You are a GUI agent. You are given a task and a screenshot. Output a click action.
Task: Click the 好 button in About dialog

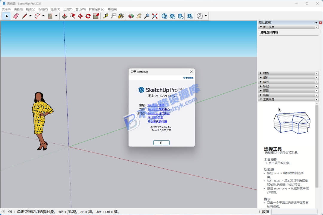pos(161,143)
